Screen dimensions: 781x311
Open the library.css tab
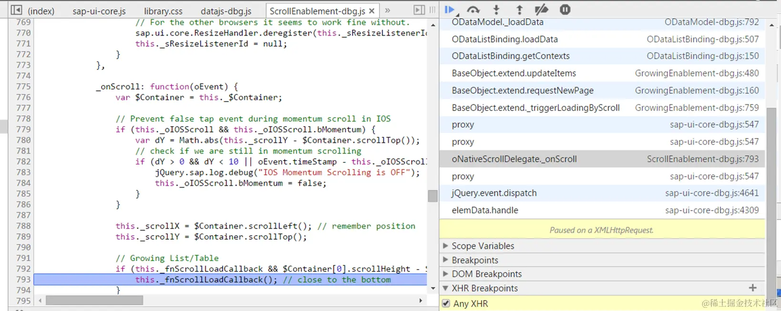pos(163,10)
